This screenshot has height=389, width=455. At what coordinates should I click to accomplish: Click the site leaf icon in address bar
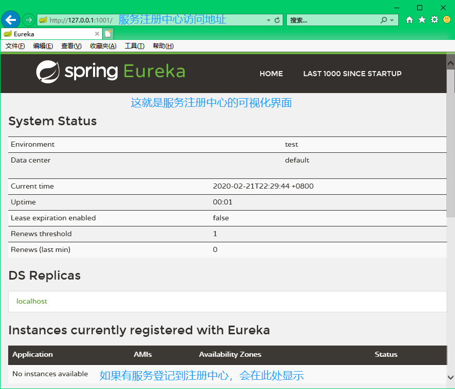pos(43,20)
